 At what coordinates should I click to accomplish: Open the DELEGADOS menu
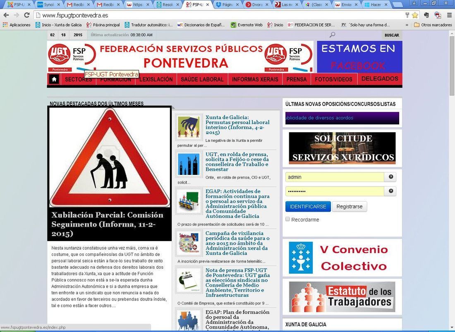tap(380, 79)
